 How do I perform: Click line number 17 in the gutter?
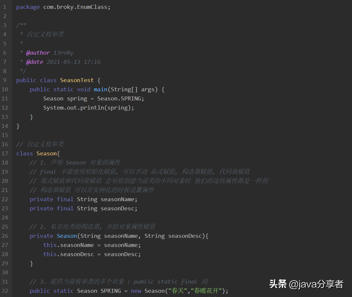point(5,153)
